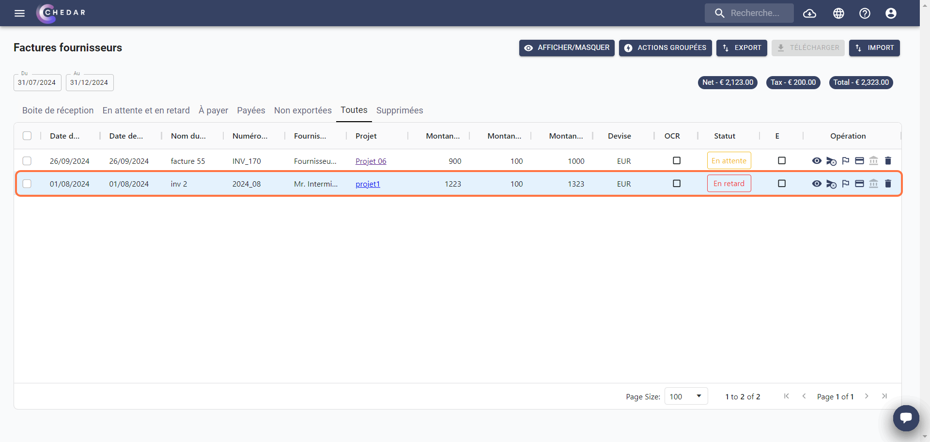Open the Actions groupées menu
The height and width of the screenshot is (442, 930).
coord(665,48)
